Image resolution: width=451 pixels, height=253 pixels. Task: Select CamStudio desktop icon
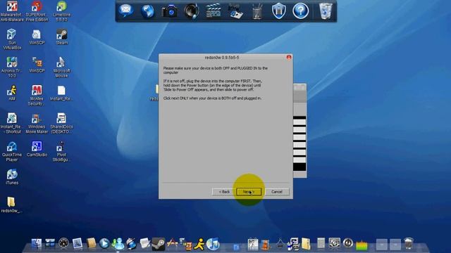[37, 149]
